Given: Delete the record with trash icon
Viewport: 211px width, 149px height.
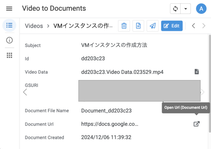Looking at the screenshot, I should tap(124, 26).
